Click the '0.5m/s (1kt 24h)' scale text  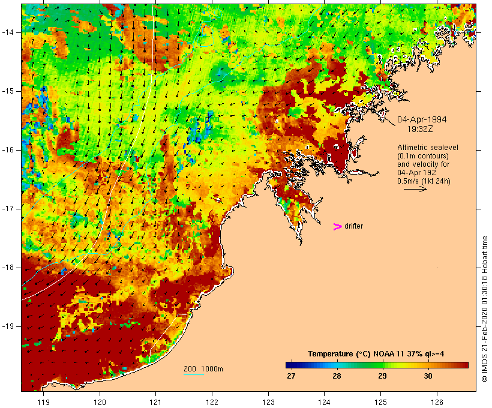pyautogui.click(x=424, y=181)
